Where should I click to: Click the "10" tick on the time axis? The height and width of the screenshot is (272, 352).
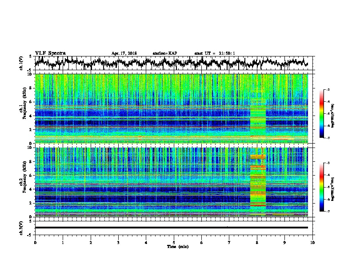[x=312, y=243]
